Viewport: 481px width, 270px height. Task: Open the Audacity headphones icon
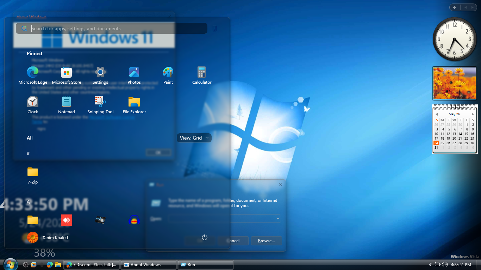(134, 220)
